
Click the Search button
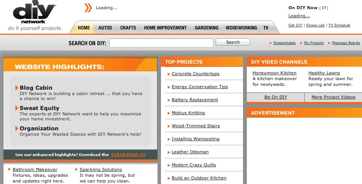(233, 42)
